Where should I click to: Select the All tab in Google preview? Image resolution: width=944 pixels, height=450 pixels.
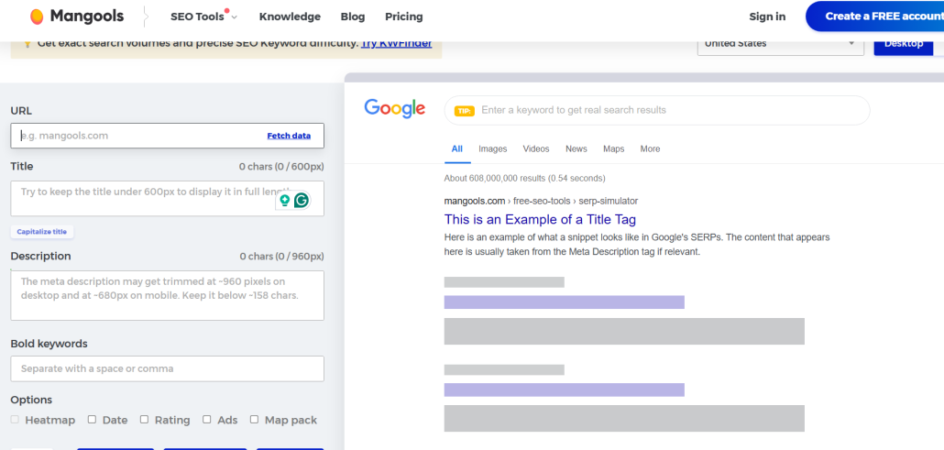[457, 148]
